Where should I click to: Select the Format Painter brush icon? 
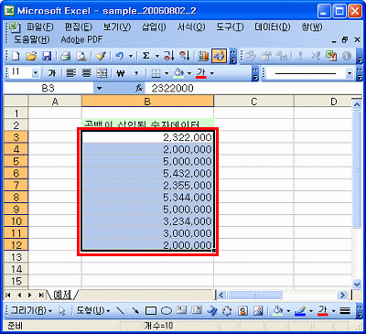100,56
